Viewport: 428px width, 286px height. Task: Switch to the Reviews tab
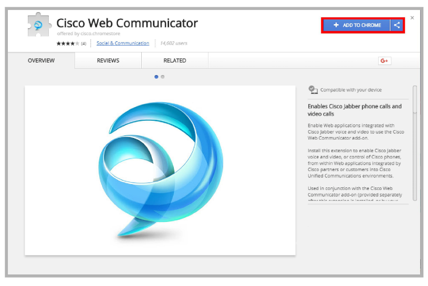108,60
